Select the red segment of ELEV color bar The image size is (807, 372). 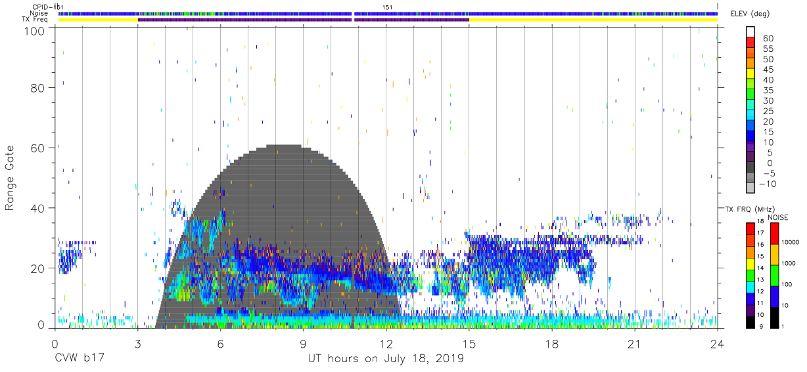pos(750,42)
